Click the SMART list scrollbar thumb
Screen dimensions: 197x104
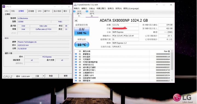pyautogui.click(x=172, y=61)
